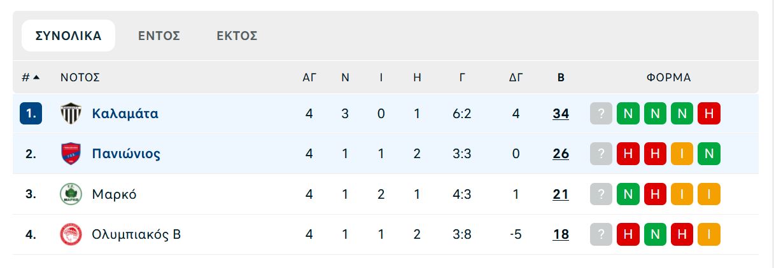This screenshot has height=268, width=774.
Task: Click the Μαρκό team crest icon
Action: click(71, 194)
